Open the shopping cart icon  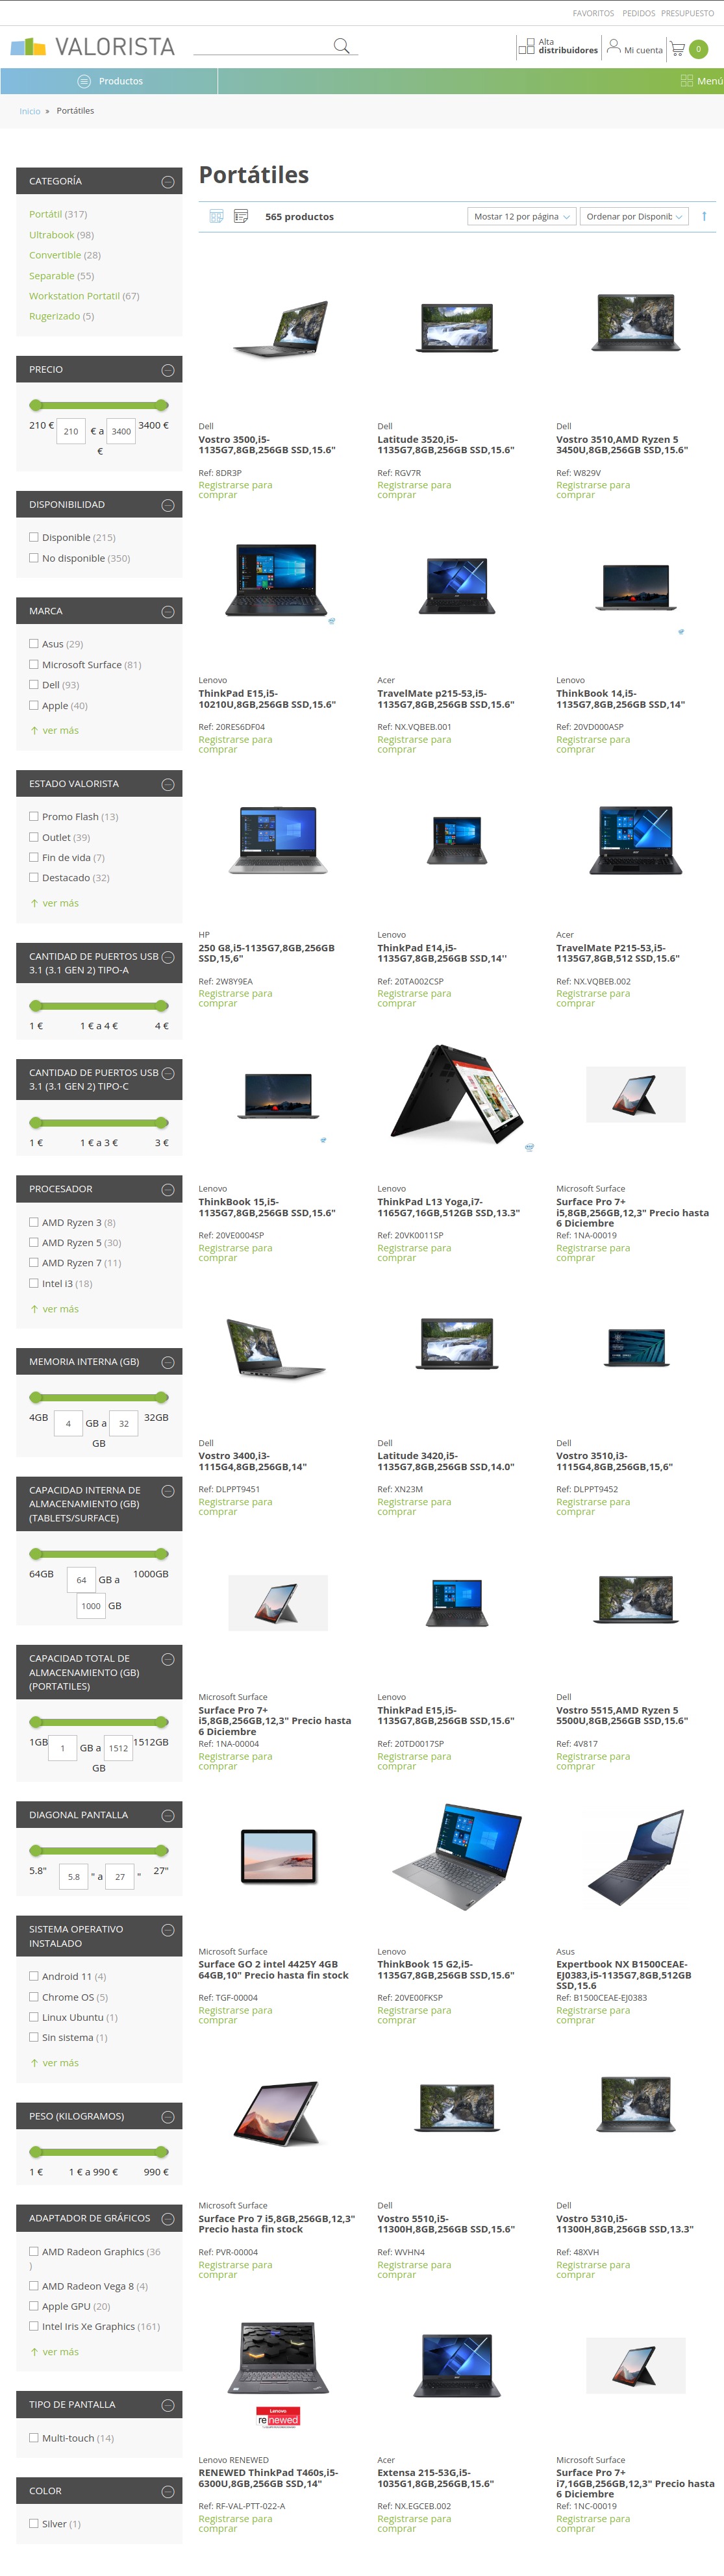[677, 48]
